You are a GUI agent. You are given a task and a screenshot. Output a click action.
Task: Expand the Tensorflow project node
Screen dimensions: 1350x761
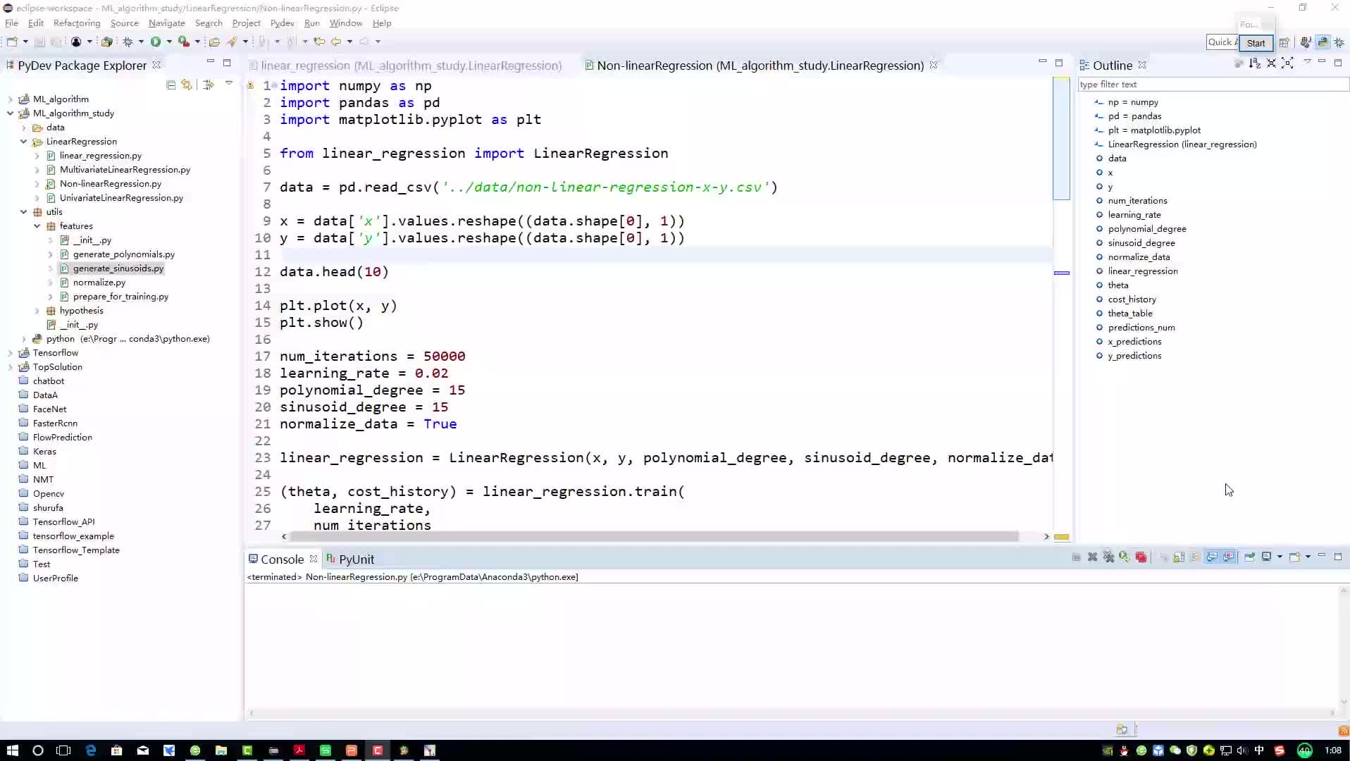(10, 353)
